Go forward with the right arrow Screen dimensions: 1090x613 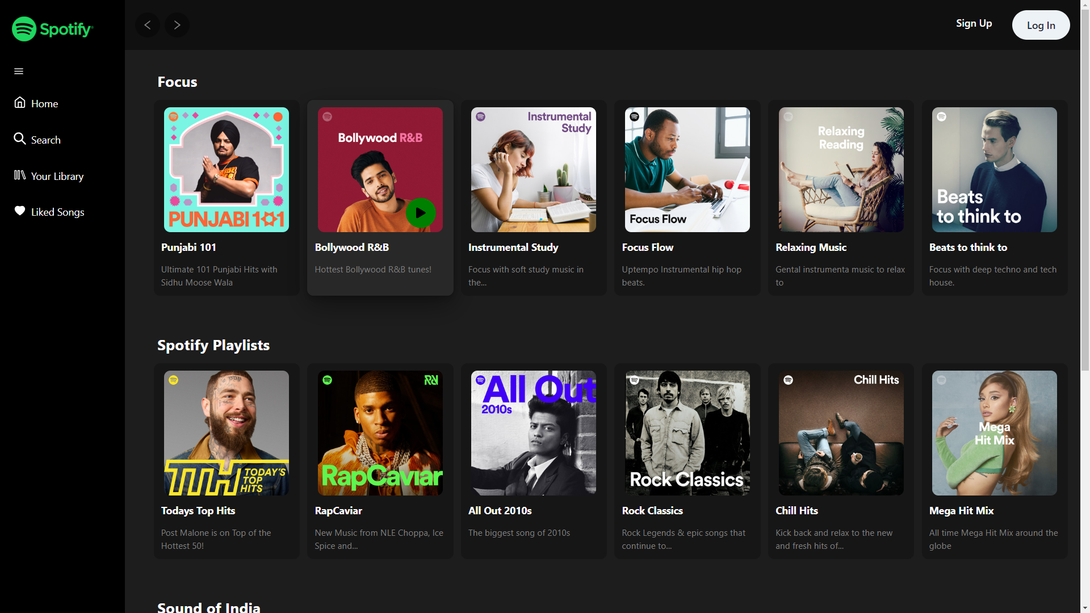pyautogui.click(x=177, y=25)
